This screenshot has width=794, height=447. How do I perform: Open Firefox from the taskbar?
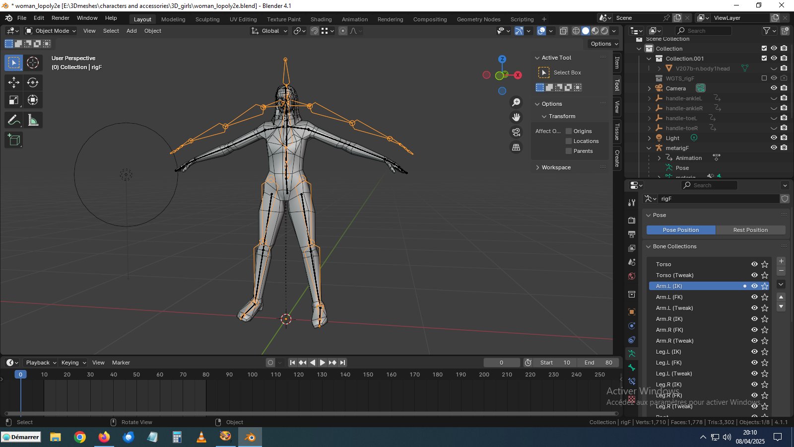pos(104,437)
